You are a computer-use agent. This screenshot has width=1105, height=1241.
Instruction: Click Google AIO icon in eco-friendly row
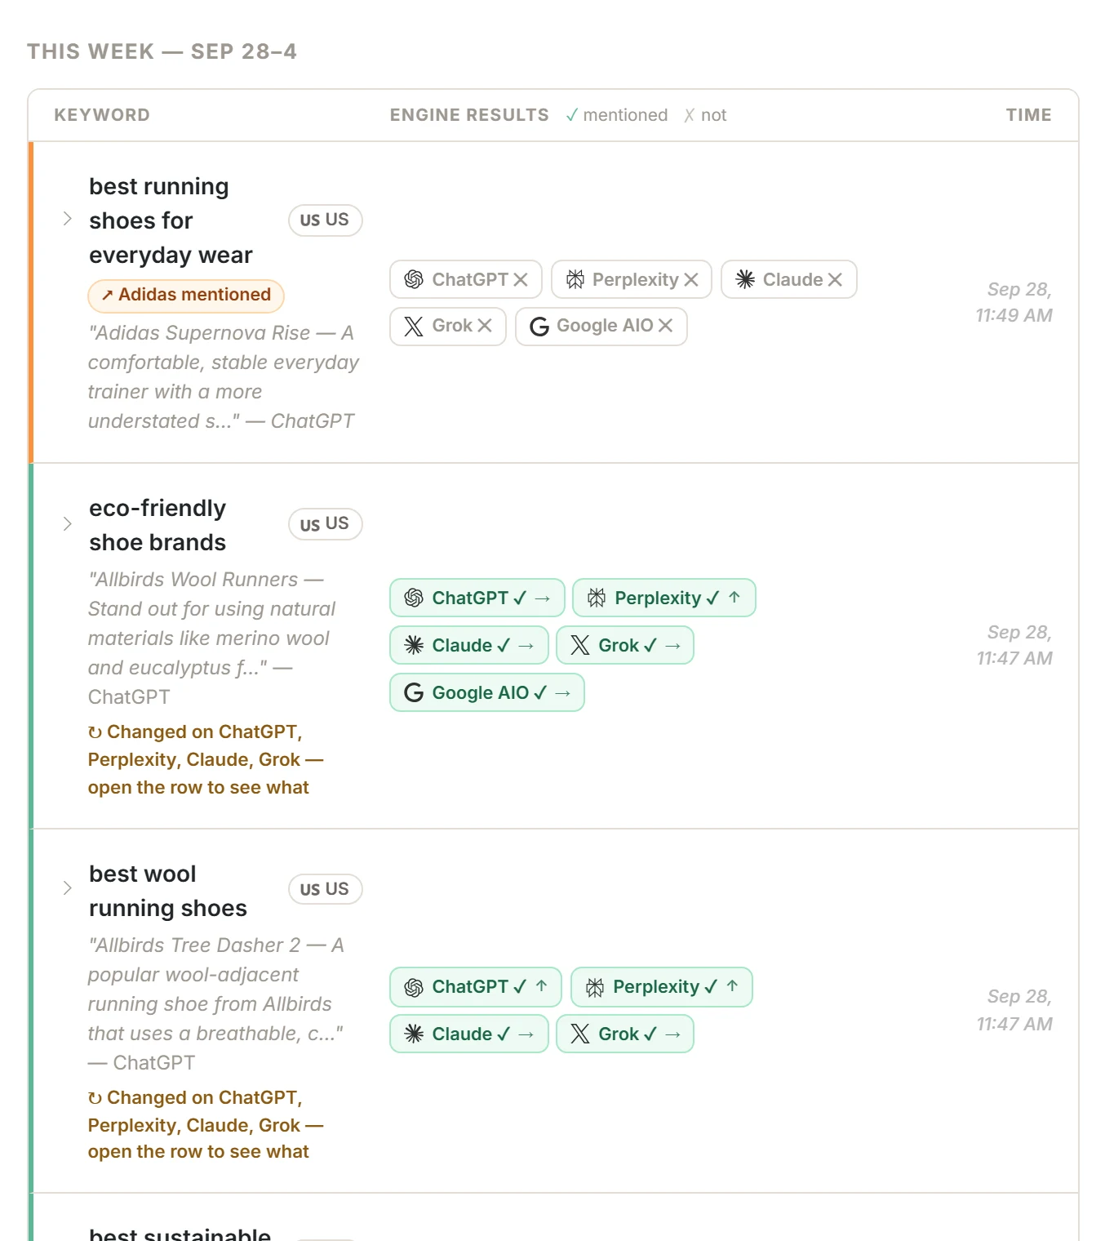(x=414, y=692)
